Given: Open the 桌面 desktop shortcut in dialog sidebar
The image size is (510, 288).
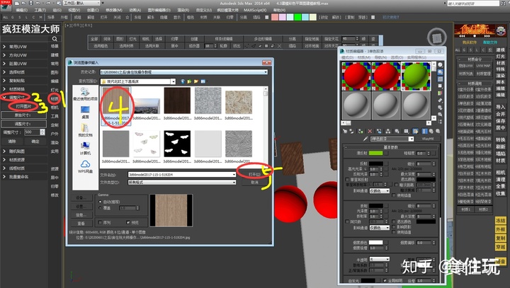Looking at the screenshot, I should point(85,112).
